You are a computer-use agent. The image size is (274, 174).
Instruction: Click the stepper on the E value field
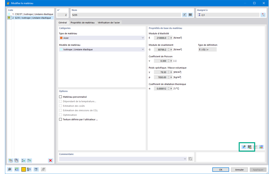click(x=169, y=38)
